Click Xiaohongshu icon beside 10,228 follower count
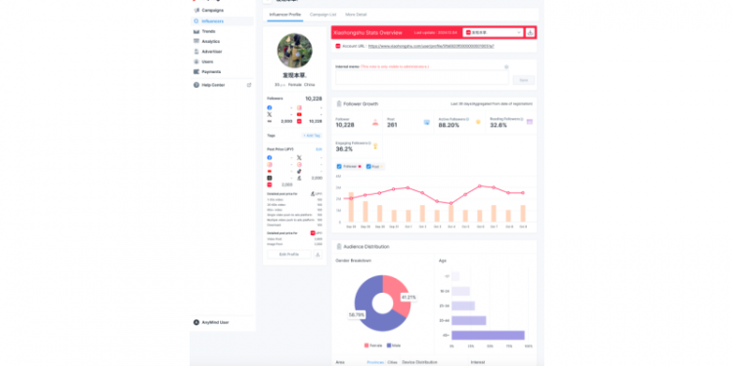Screen dimensions: 733x366 (x=299, y=121)
